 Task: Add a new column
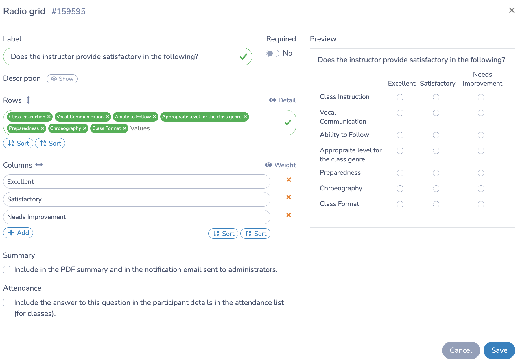[18, 233]
